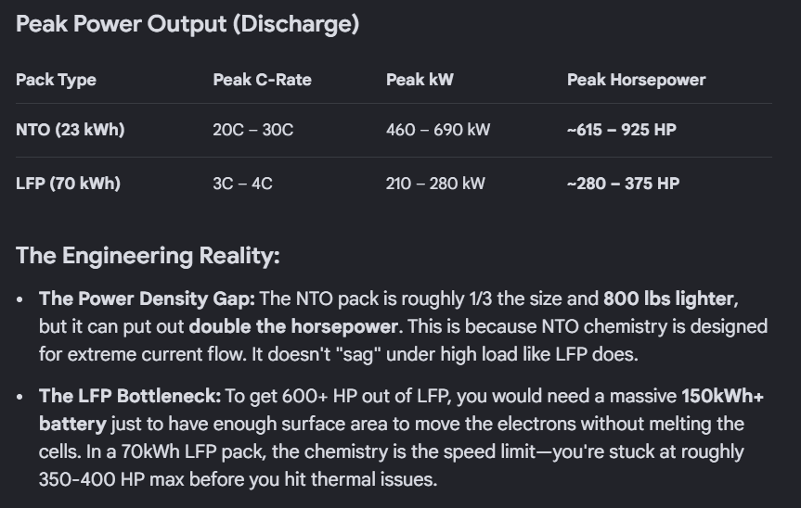The width and height of the screenshot is (801, 508).
Task: Click the Pack Type column header
Action: click(56, 80)
